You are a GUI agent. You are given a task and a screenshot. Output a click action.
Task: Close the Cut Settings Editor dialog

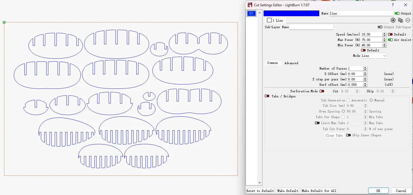[x=405, y=5]
